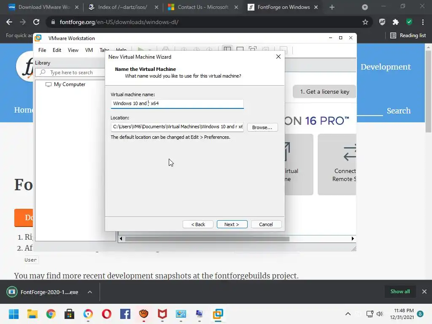Click the Chrome taskbar icon
Viewport: 432px width, 324px height.
coord(51,314)
